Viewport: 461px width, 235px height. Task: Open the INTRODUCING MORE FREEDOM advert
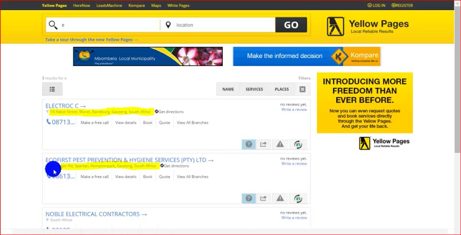[365, 103]
